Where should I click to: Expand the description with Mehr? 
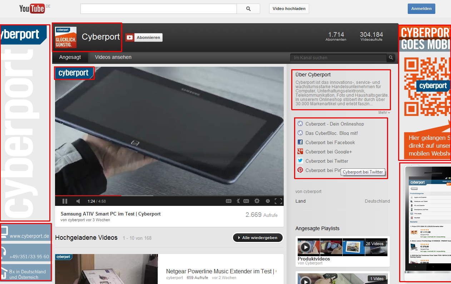coord(384,113)
